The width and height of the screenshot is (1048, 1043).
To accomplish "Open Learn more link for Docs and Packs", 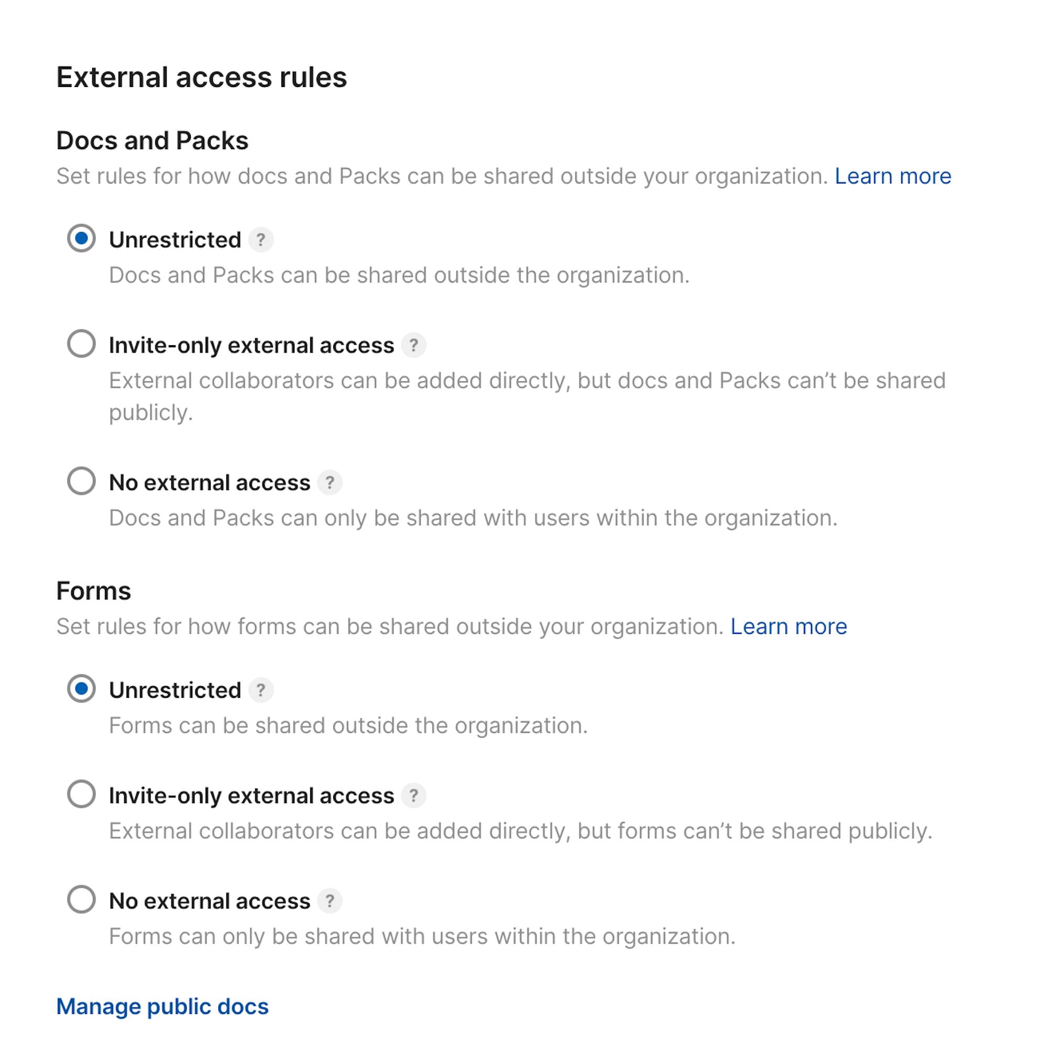I will (x=893, y=175).
